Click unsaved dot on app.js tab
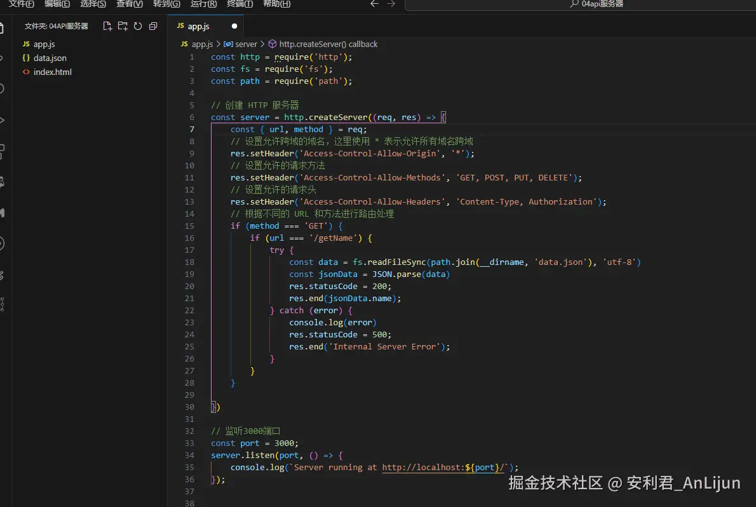This screenshot has width=756, height=507. [234, 26]
